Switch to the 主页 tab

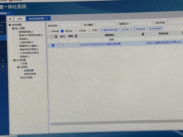[19, 19]
